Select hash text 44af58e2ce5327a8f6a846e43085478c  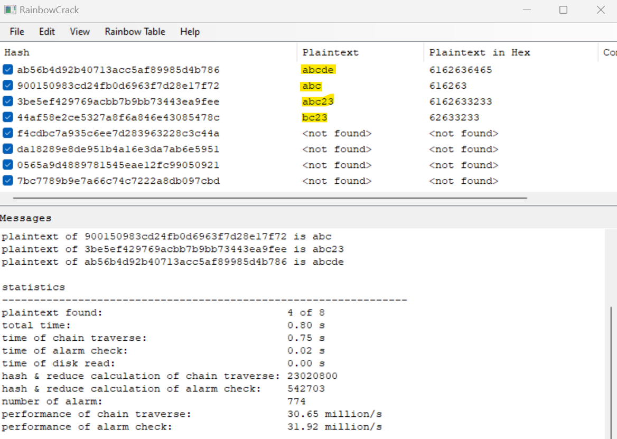pyautogui.click(x=118, y=118)
